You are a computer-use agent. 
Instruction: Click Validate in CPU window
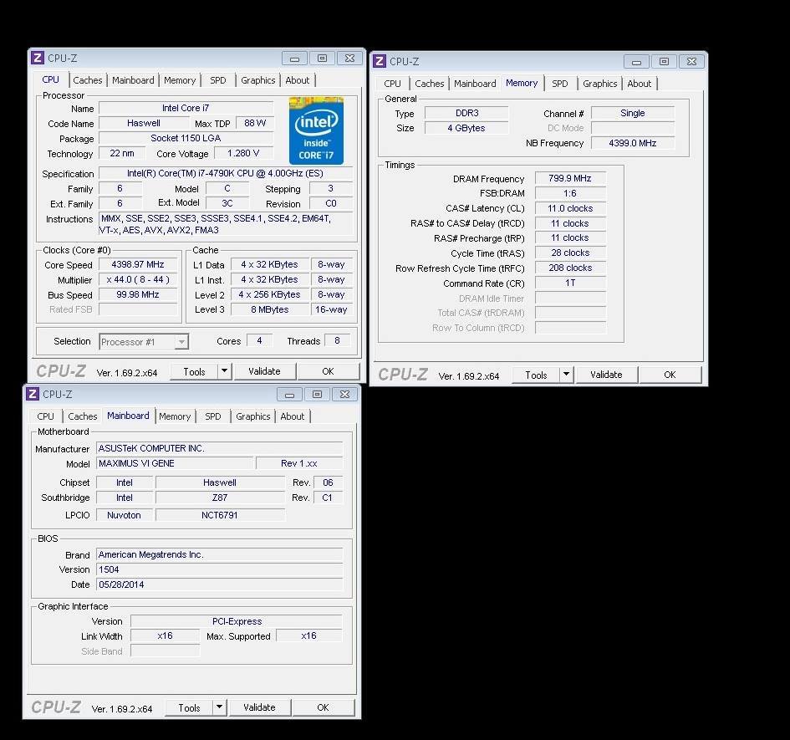264,371
